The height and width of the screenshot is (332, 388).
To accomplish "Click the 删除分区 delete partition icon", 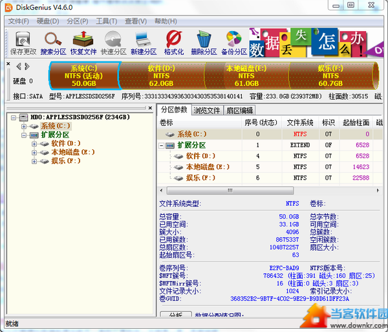I will coord(204,43).
